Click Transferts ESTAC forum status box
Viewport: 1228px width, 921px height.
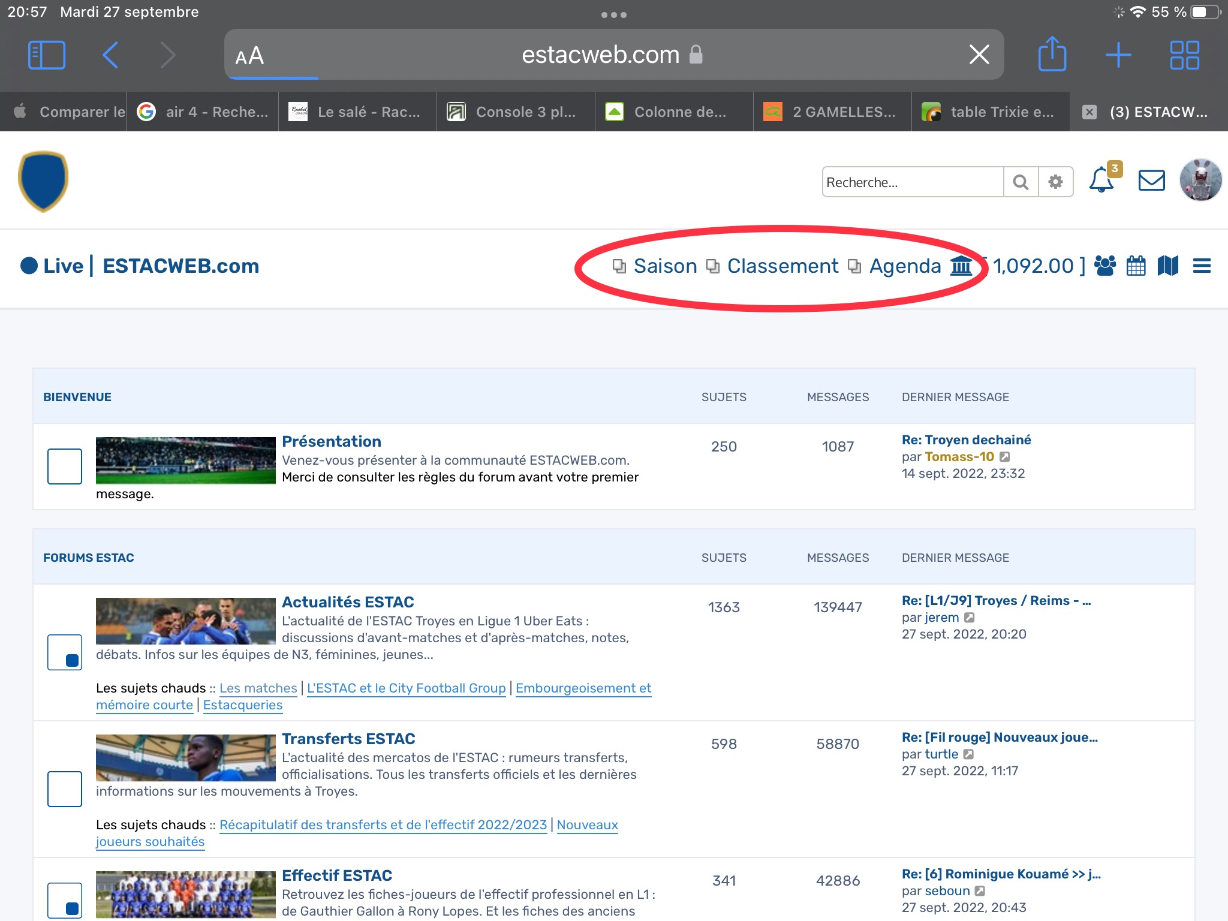click(x=65, y=788)
